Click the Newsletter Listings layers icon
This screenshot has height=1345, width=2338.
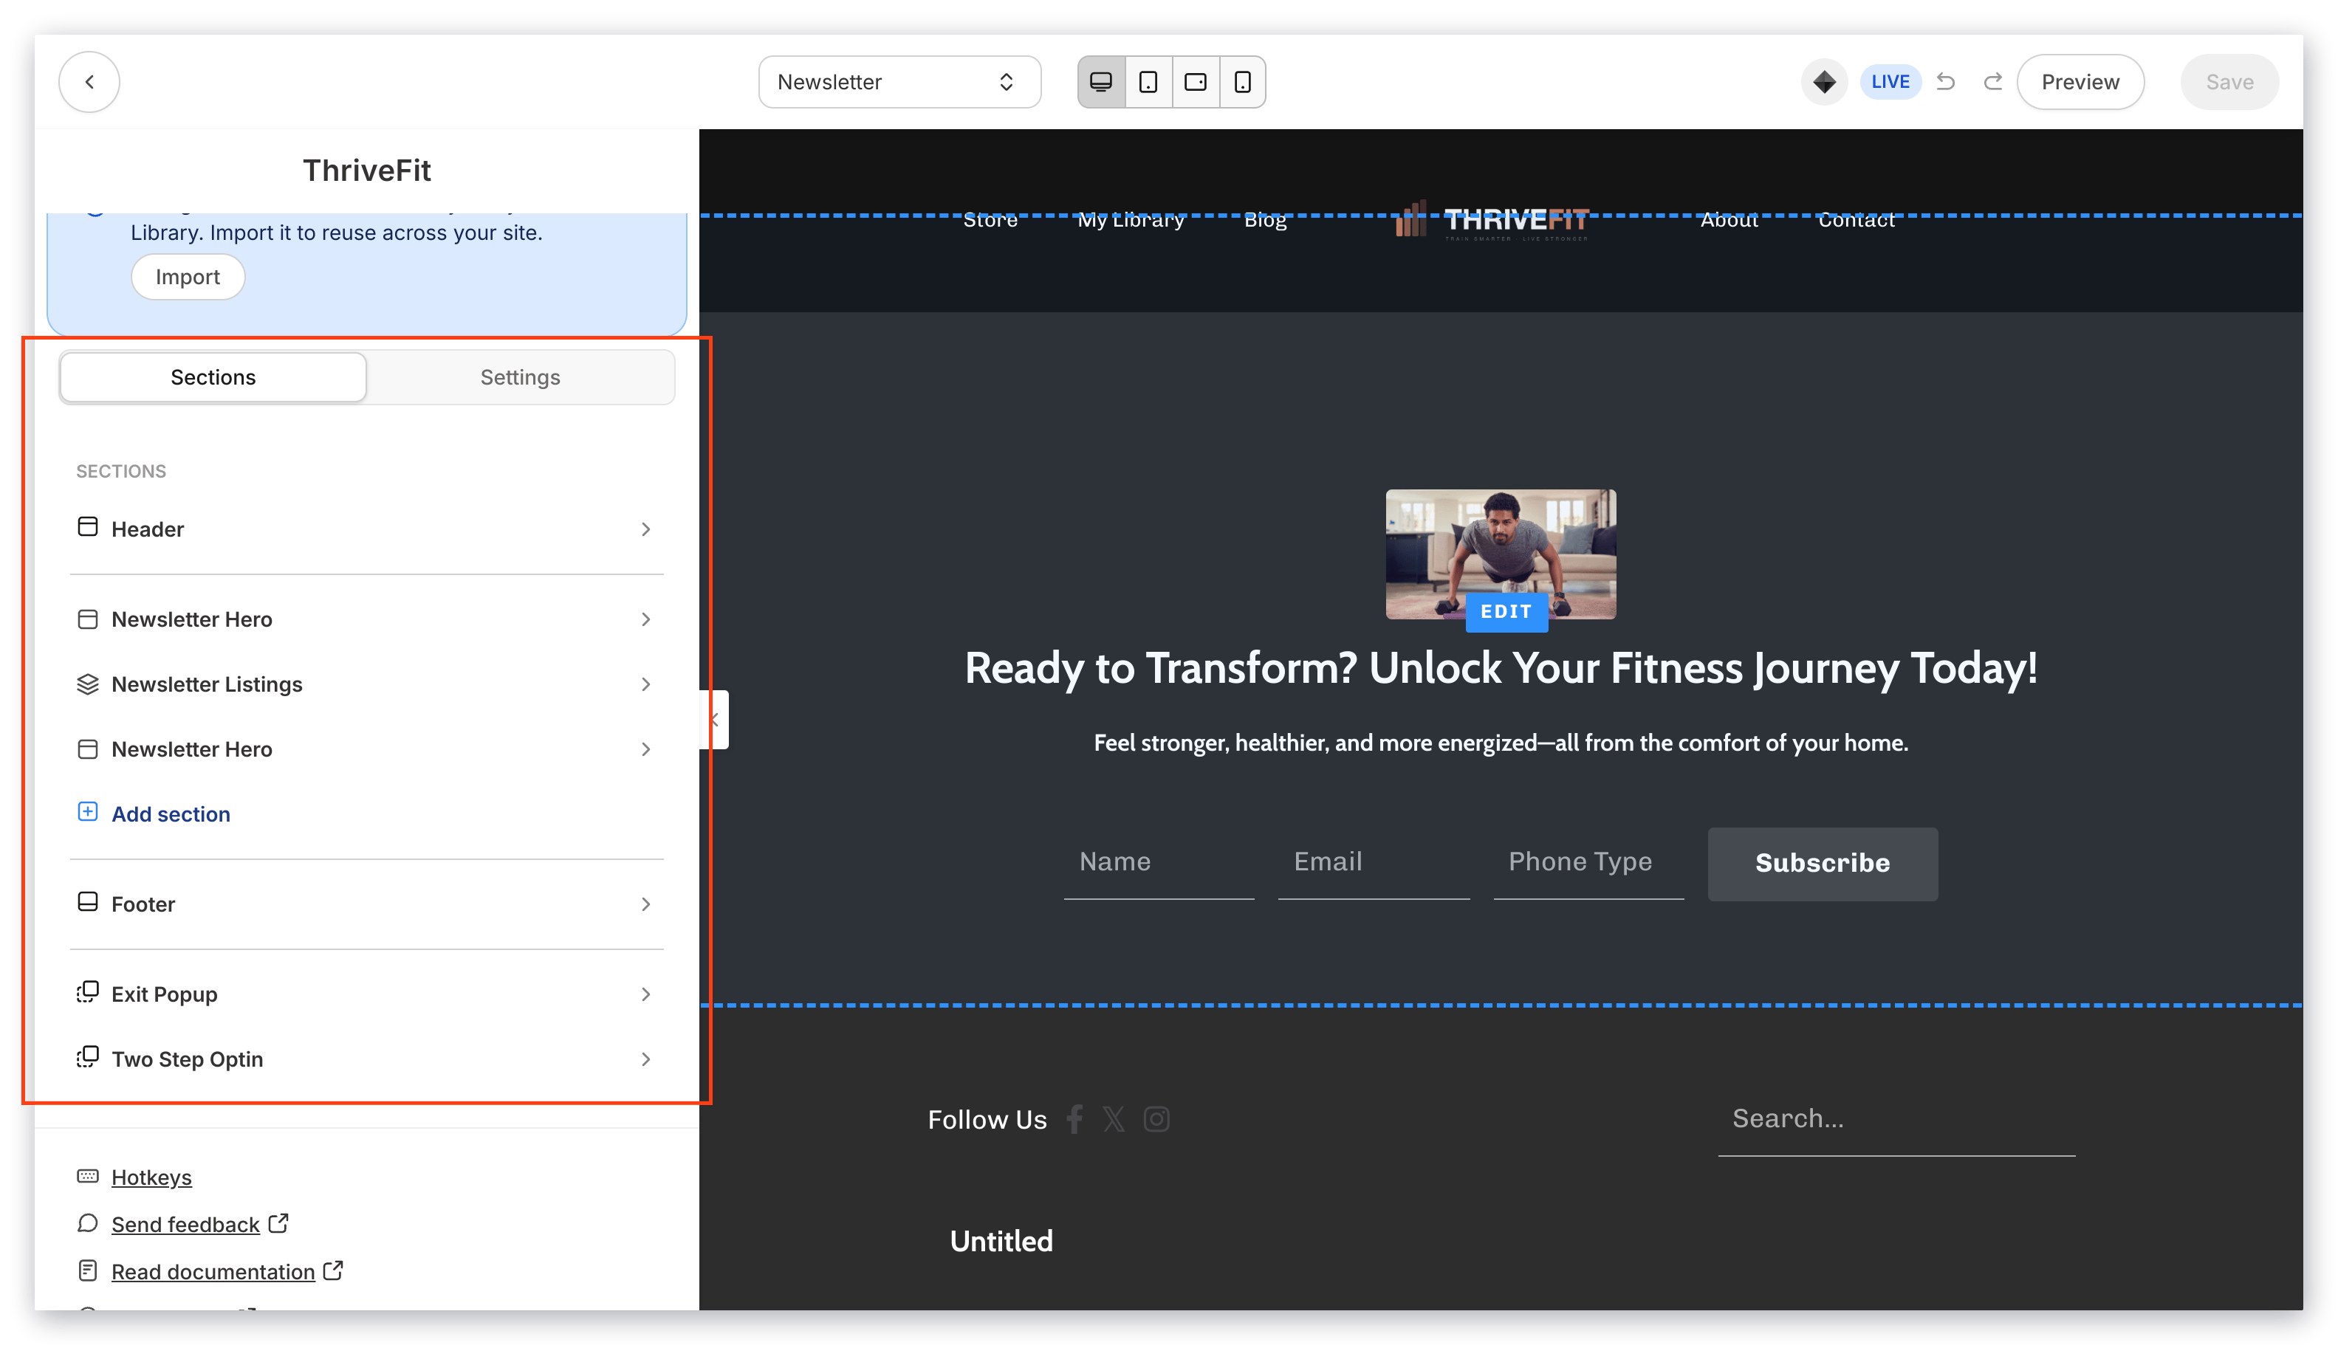click(88, 684)
